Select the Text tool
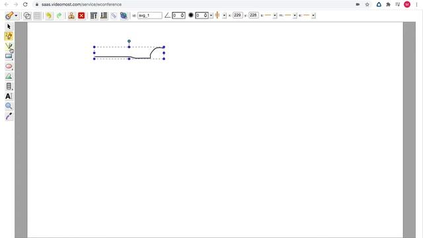The height and width of the screenshot is (238, 423). tap(9, 97)
